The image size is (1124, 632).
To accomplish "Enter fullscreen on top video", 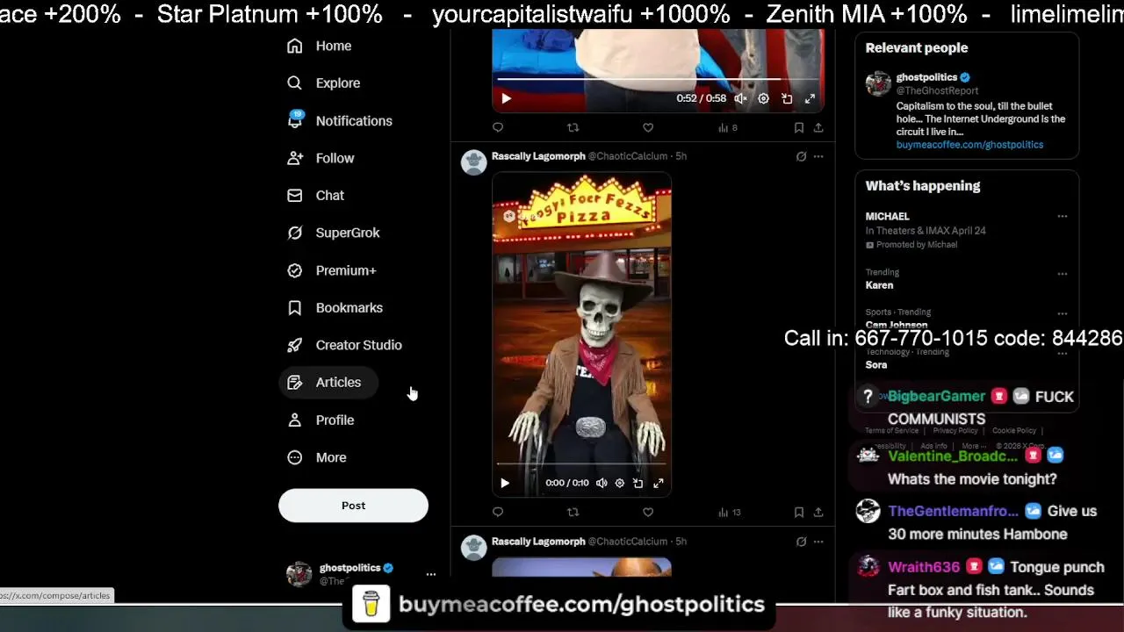I will coord(810,98).
